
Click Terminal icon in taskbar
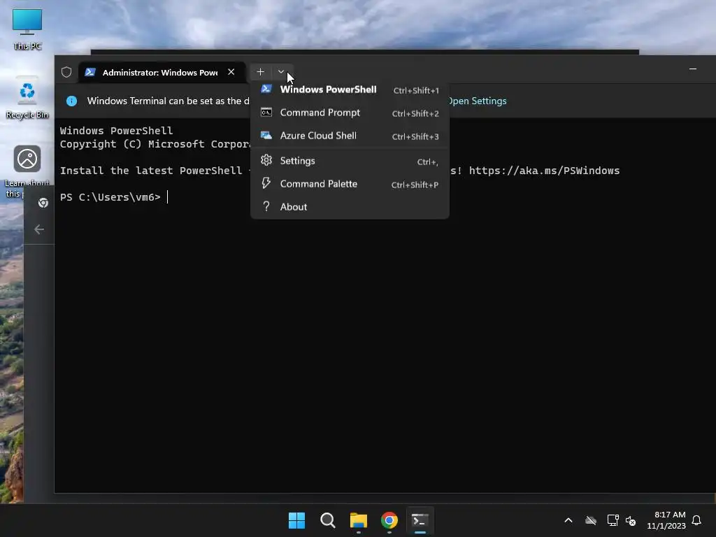420,520
